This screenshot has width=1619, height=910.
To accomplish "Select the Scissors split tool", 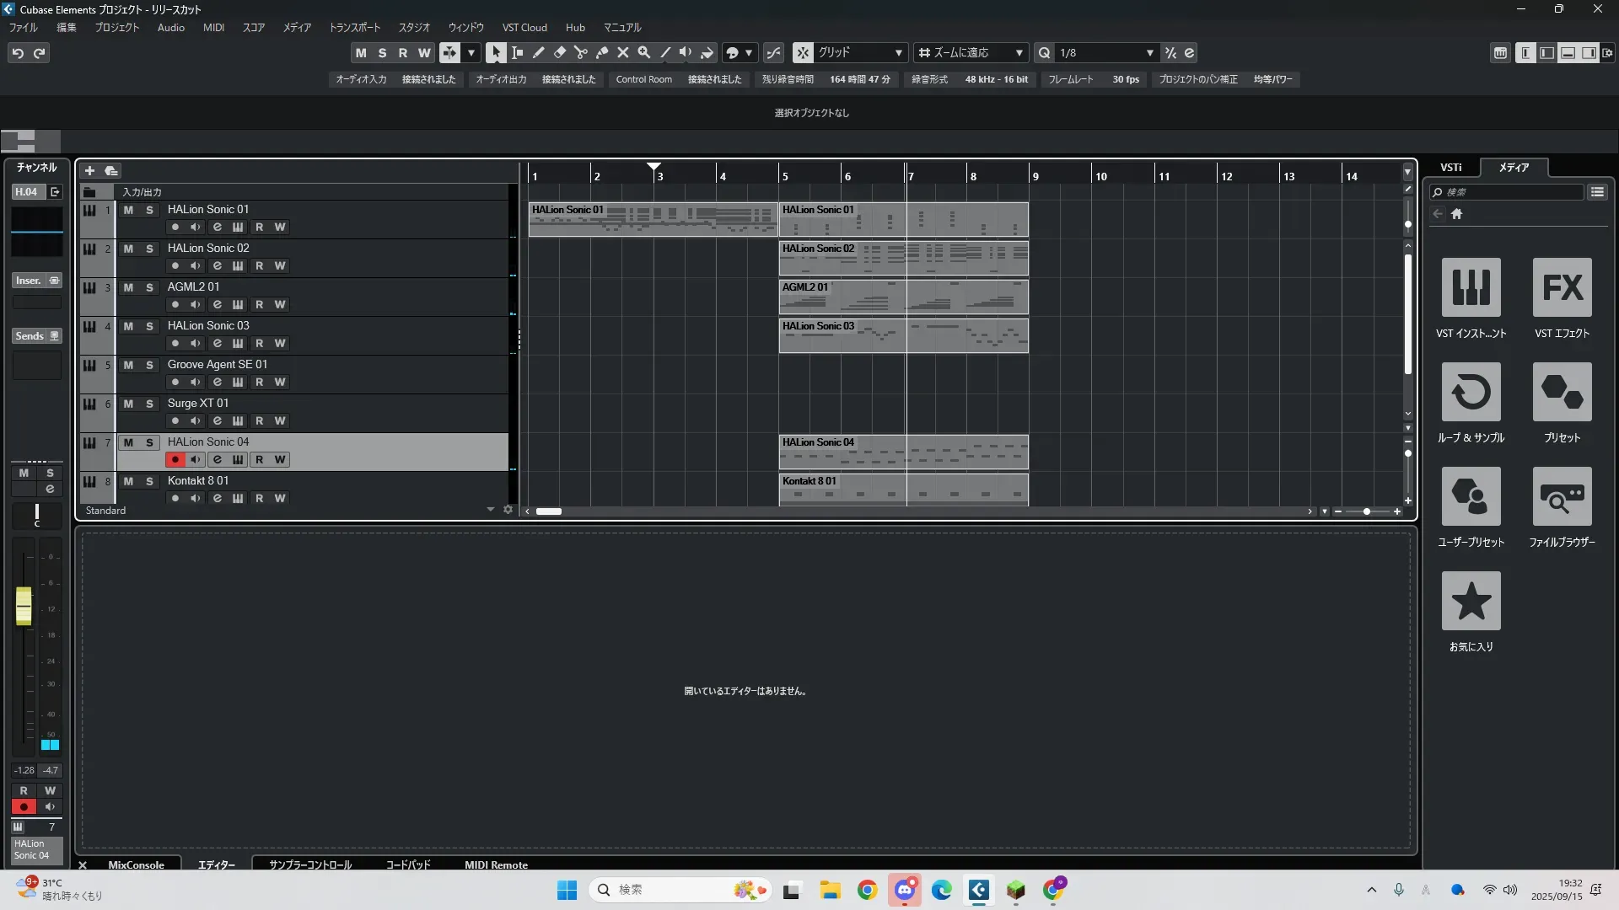I will coord(580,52).
